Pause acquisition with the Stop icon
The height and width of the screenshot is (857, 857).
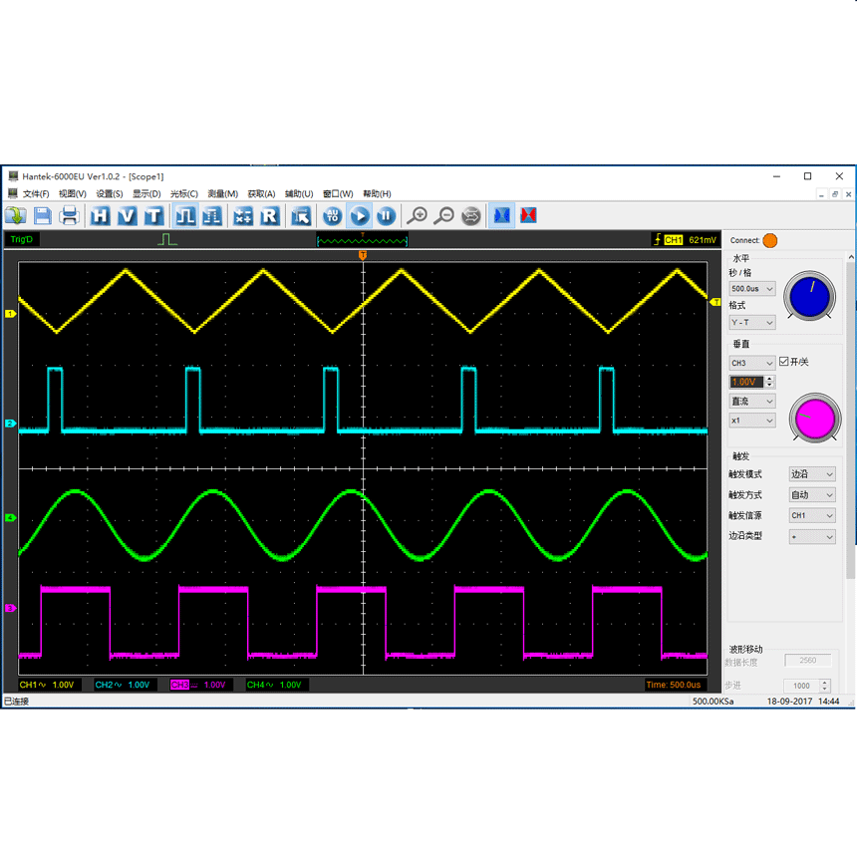click(386, 216)
